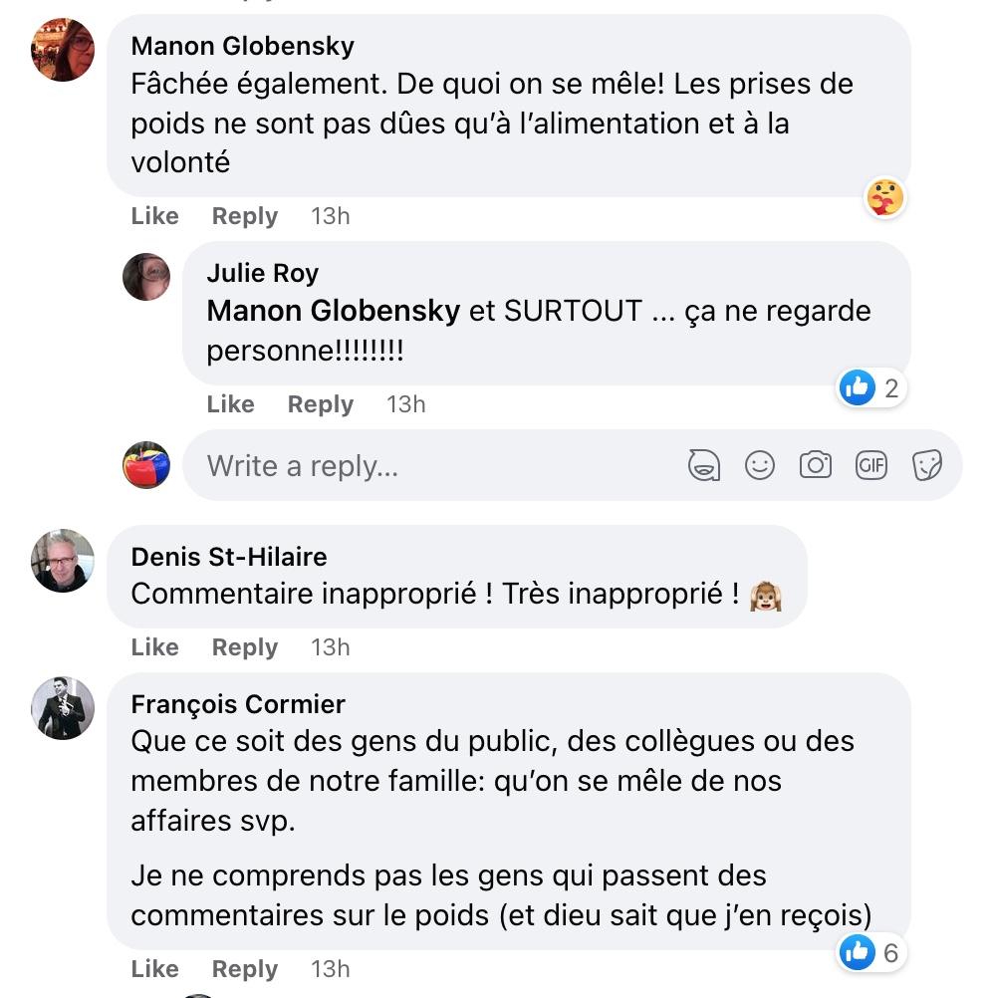Open Manon Globensky's profile picture
This screenshot has width=990, height=998.
click(63, 50)
